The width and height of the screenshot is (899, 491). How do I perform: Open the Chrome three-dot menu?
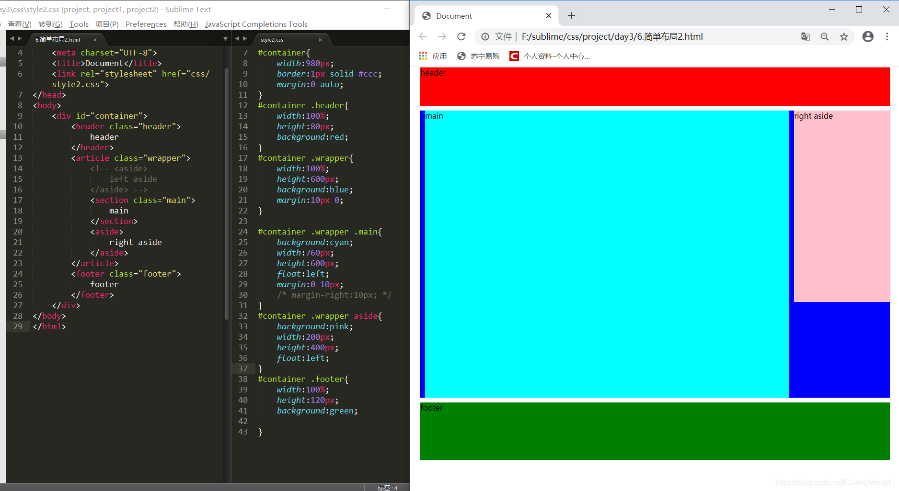click(x=887, y=36)
